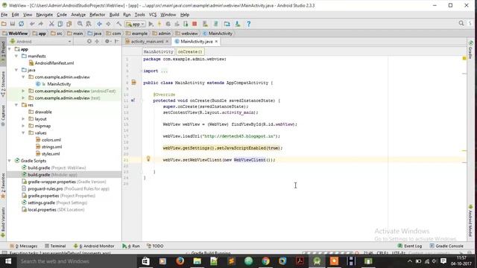This screenshot has width=477, height=268.
Task: Collapse the app module tree node
Action: click(x=10, y=49)
